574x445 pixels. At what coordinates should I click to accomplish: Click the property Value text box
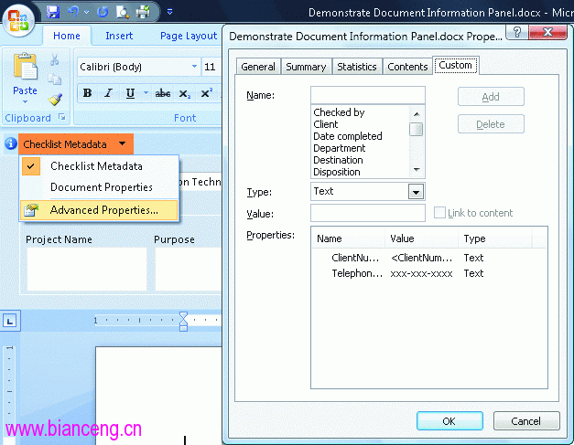point(367,213)
